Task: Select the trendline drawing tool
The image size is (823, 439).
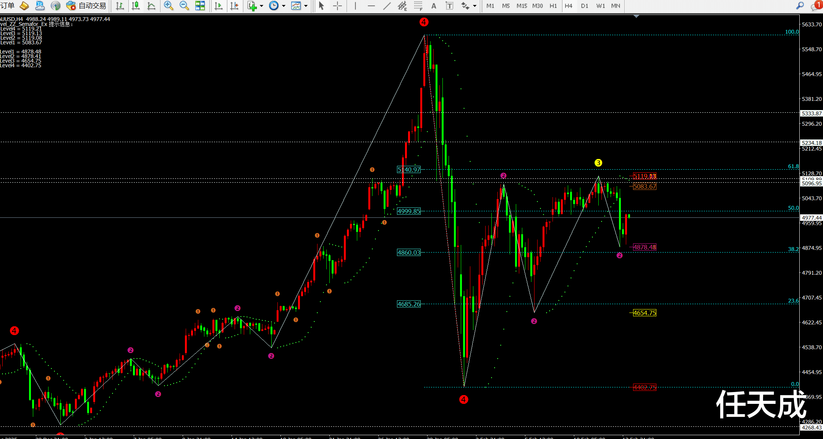Action: tap(387, 6)
